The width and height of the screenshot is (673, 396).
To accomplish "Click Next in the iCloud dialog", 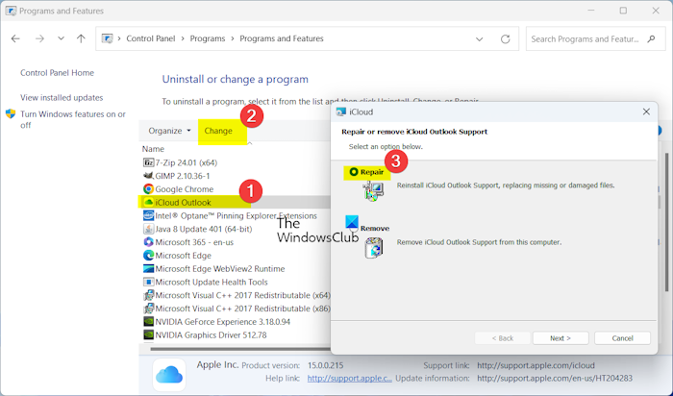I will 561,338.
